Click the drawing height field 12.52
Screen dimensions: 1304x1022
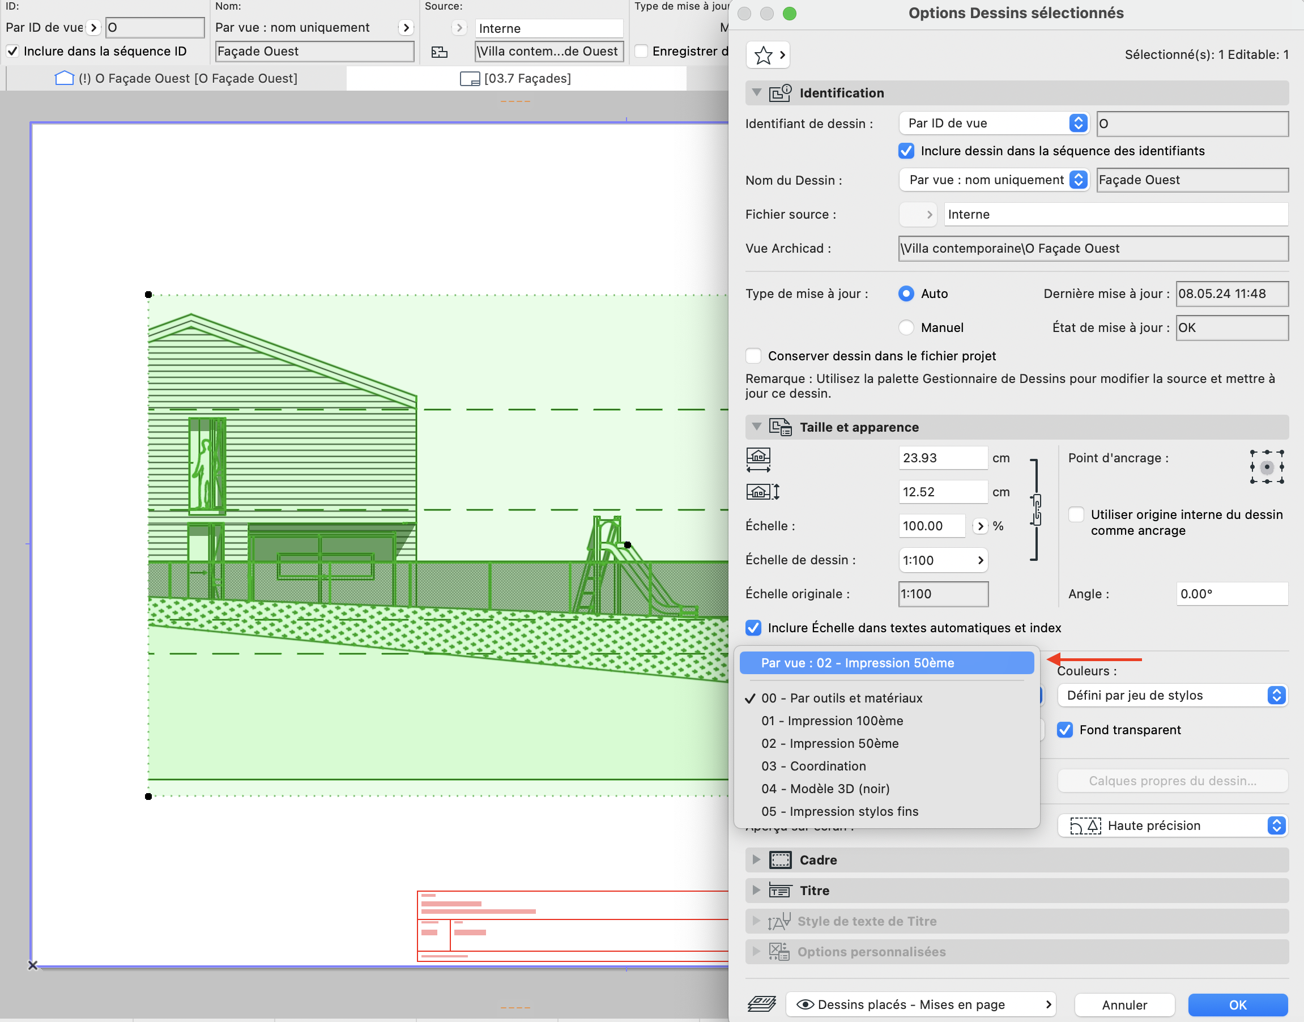[943, 492]
